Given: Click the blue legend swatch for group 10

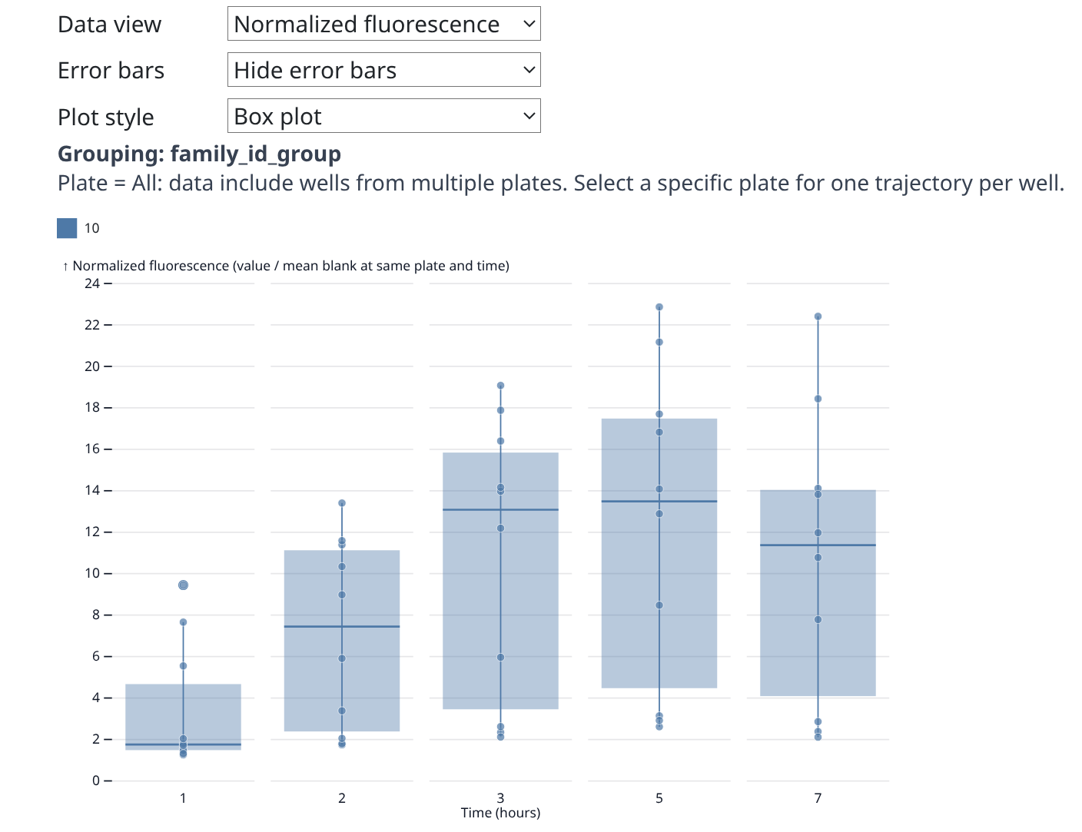Looking at the screenshot, I should pos(67,228).
